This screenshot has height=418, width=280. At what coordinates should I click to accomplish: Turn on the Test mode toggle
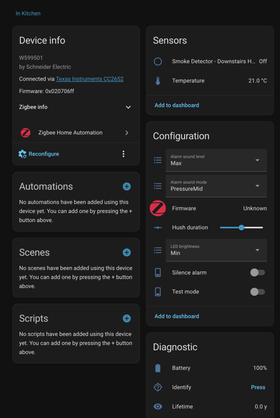pyautogui.click(x=257, y=292)
